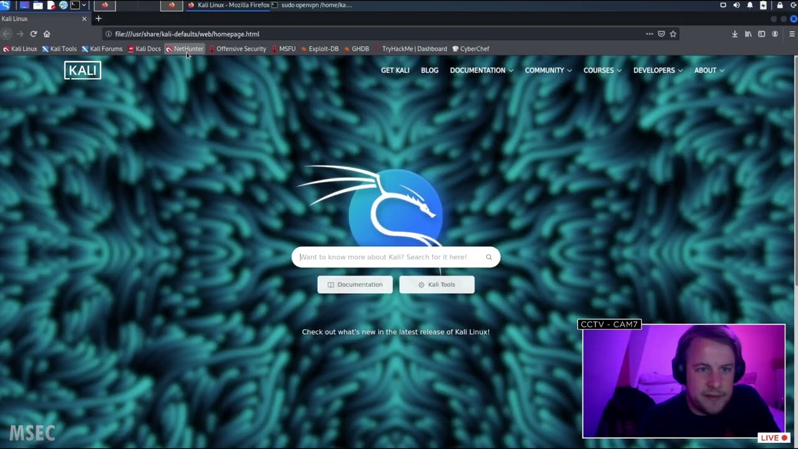This screenshot has height=449, width=798.
Task: Click the search magnifier icon
Action: click(489, 257)
